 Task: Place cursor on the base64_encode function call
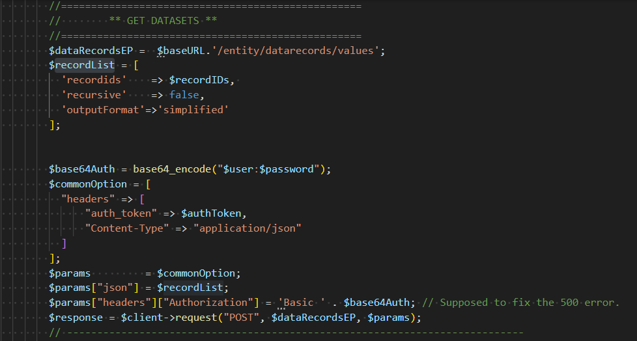point(172,169)
